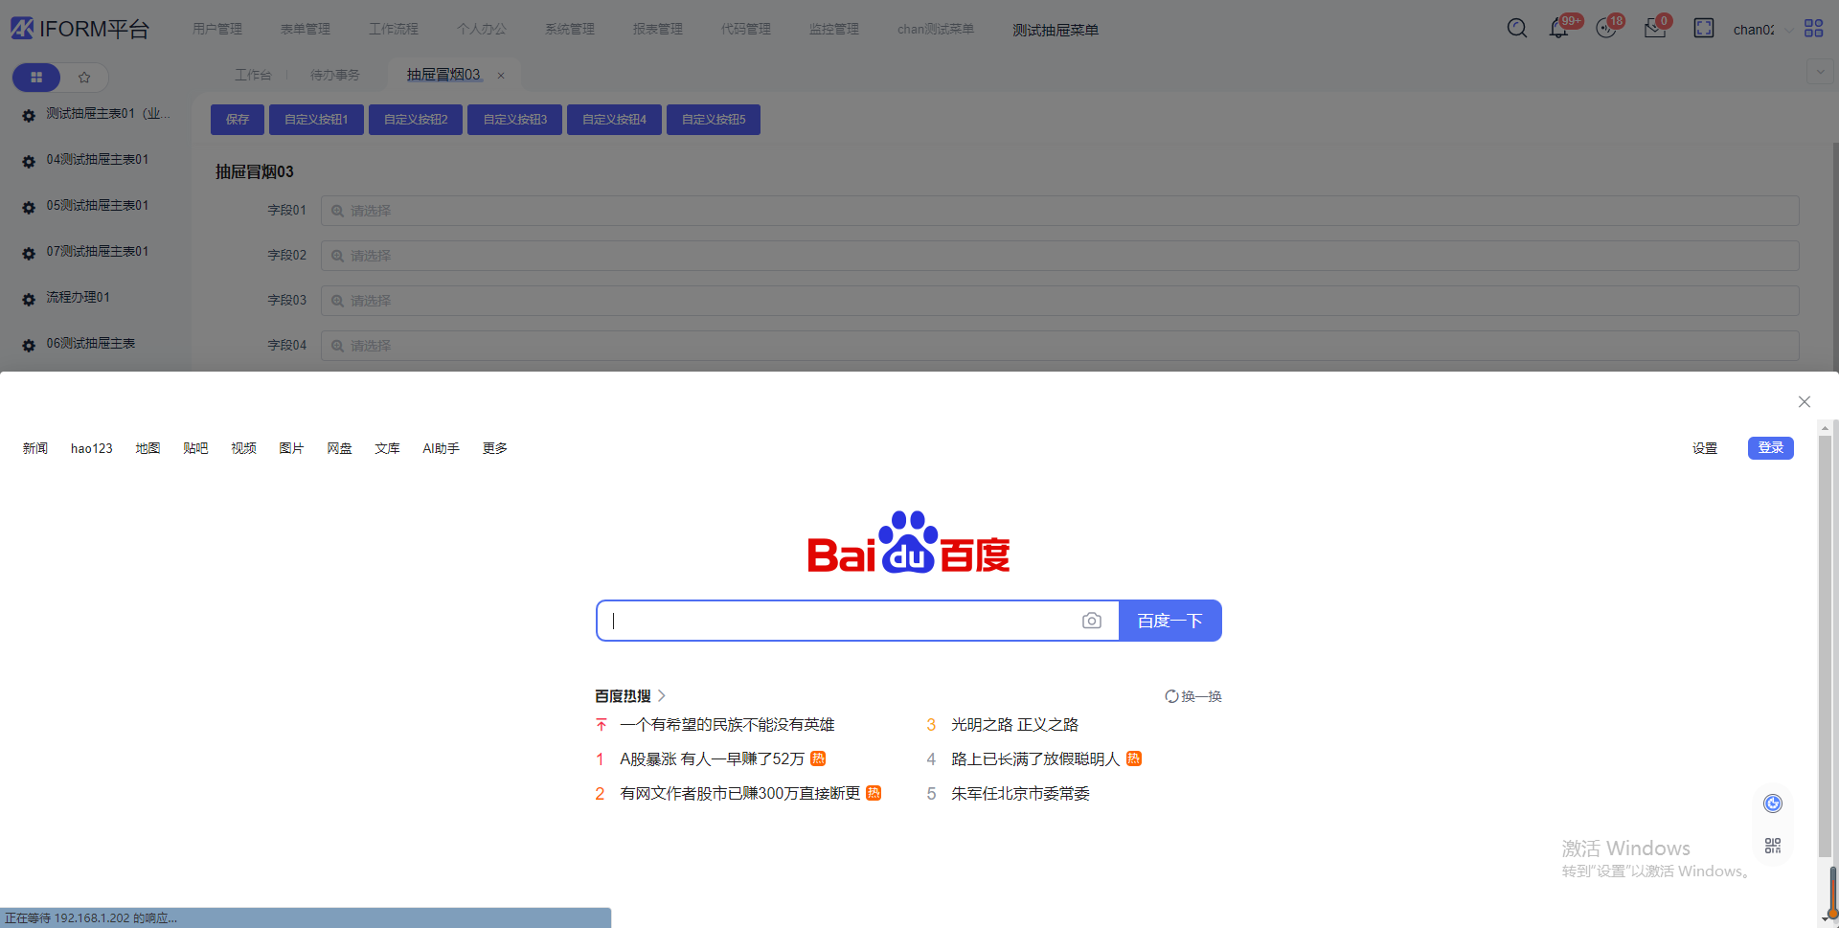
Task: Switch sidebar to grid menu view
Action: pos(36,77)
